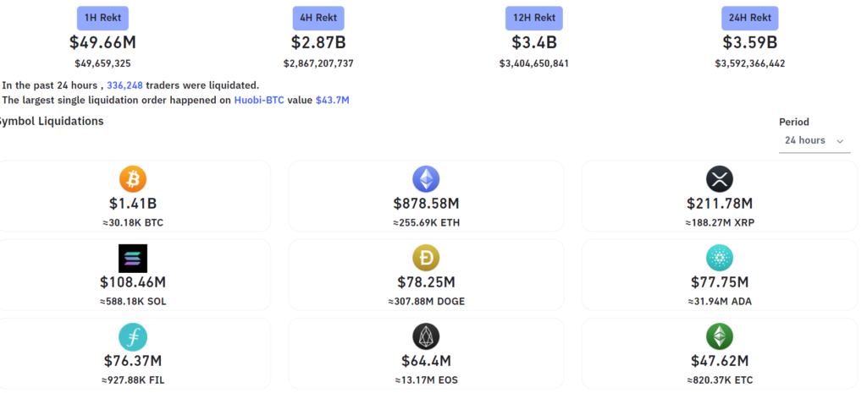The height and width of the screenshot is (404, 867).
Task: Click the $878.58M Ethereum liquidation amount
Action: (x=426, y=203)
